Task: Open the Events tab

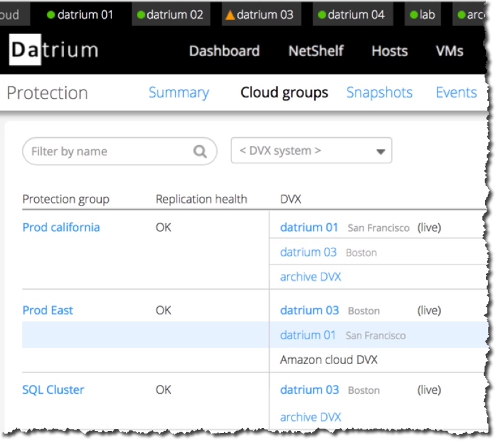Action: [x=456, y=93]
